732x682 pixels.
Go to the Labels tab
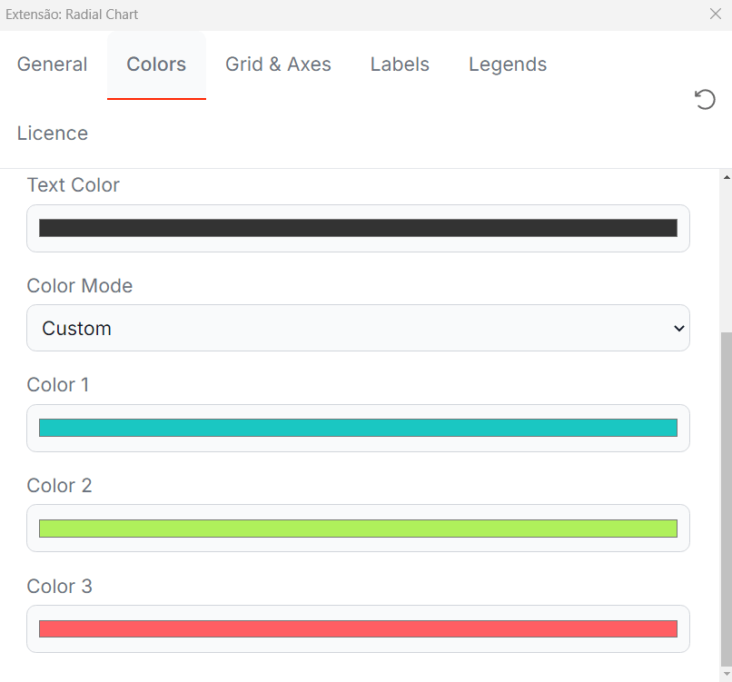(x=400, y=64)
